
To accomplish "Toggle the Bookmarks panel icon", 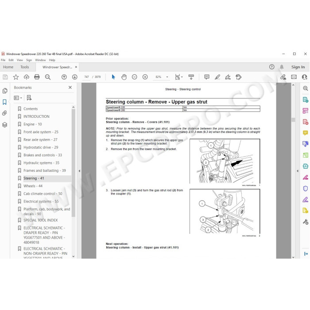I will pyautogui.click(x=4, y=102).
